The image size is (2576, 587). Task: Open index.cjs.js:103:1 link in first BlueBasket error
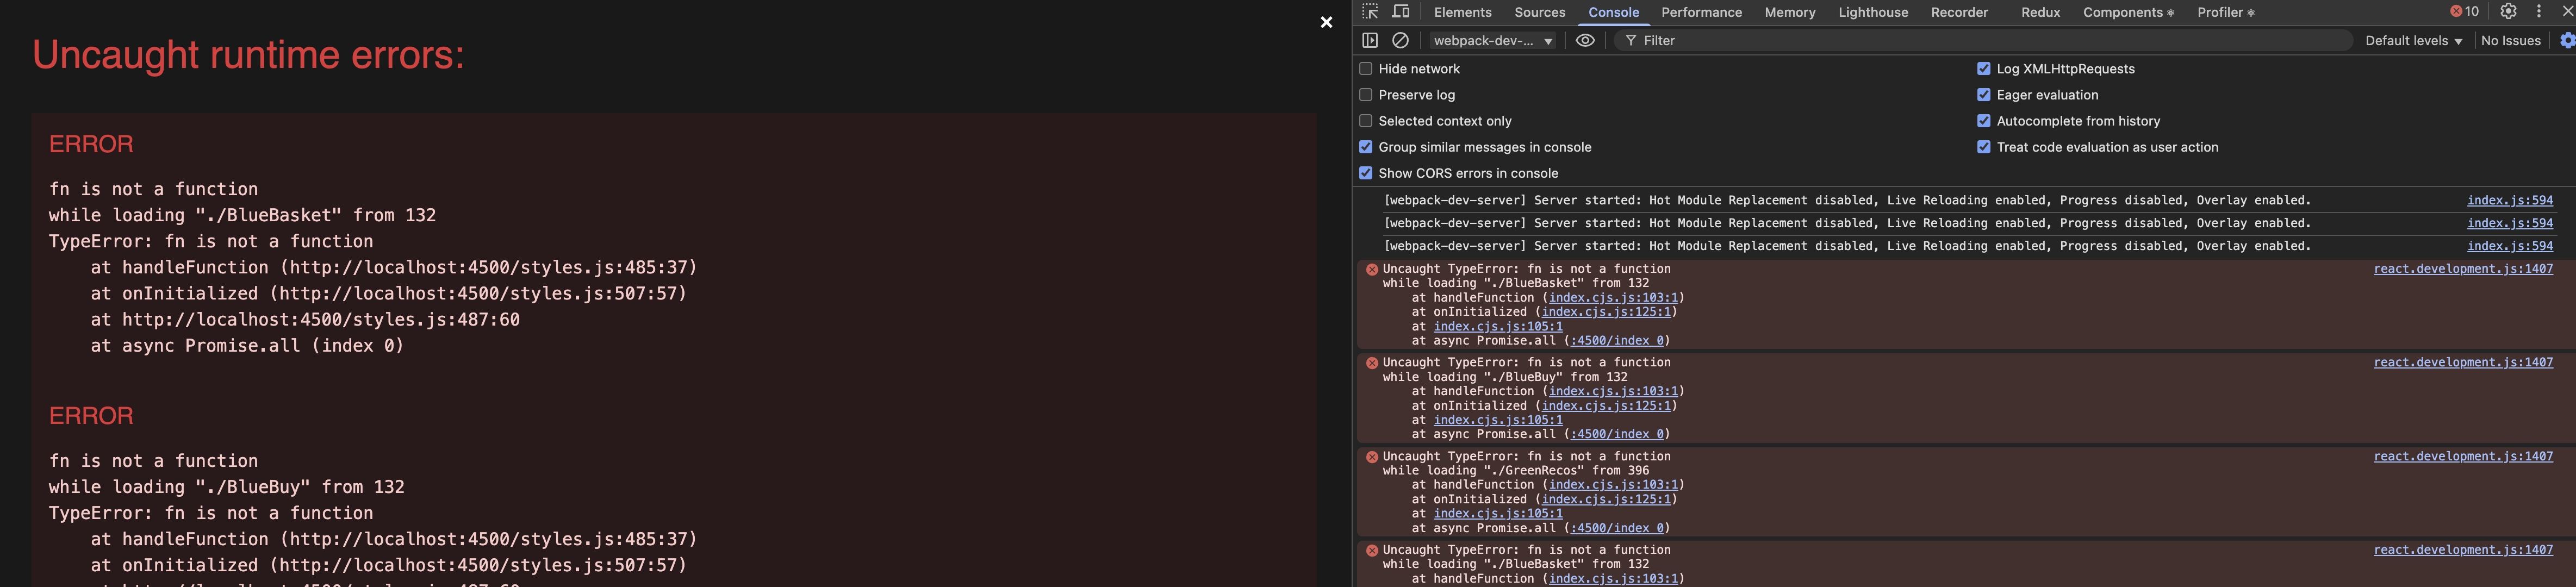pyautogui.click(x=1613, y=298)
